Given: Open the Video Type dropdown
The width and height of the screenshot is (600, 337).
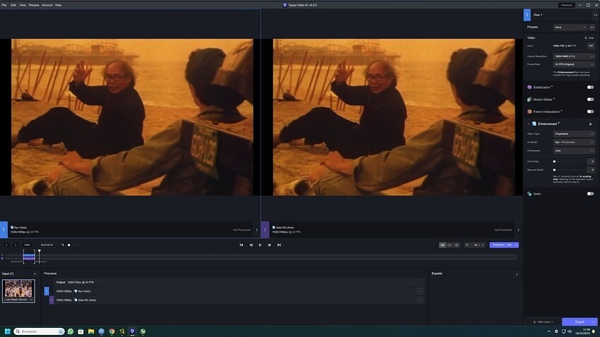Looking at the screenshot, I should click(574, 134).
